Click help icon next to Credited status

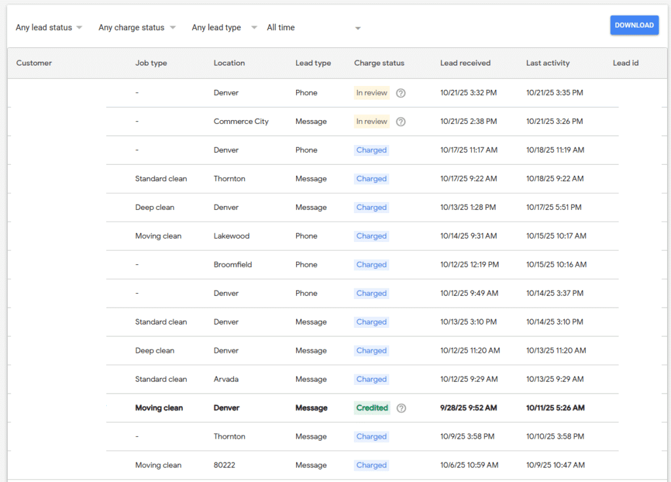click(402, 408)
